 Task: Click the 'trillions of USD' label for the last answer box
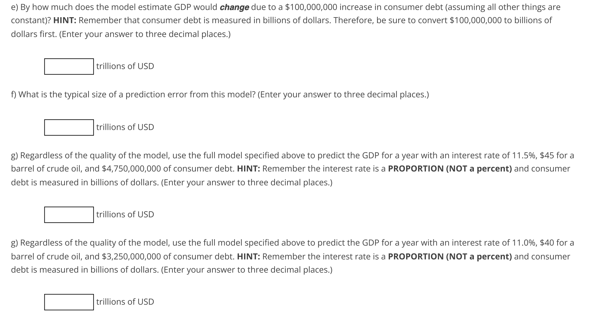point(125,302)
